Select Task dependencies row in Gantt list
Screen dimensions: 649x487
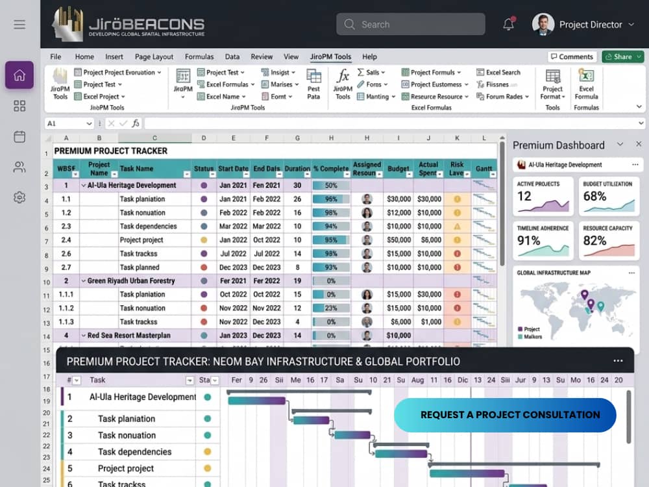pyautogui.click(x=140, y=452)
